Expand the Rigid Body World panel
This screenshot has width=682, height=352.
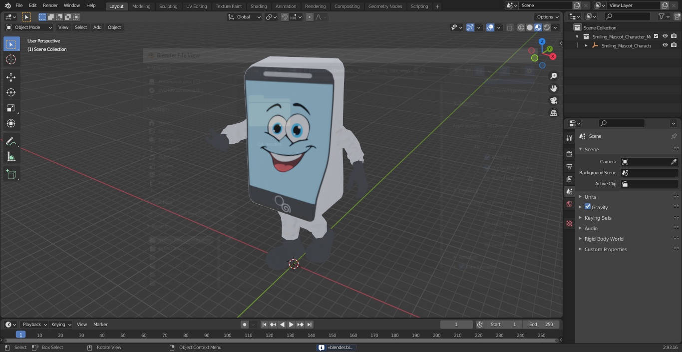(x=604, y=239)
